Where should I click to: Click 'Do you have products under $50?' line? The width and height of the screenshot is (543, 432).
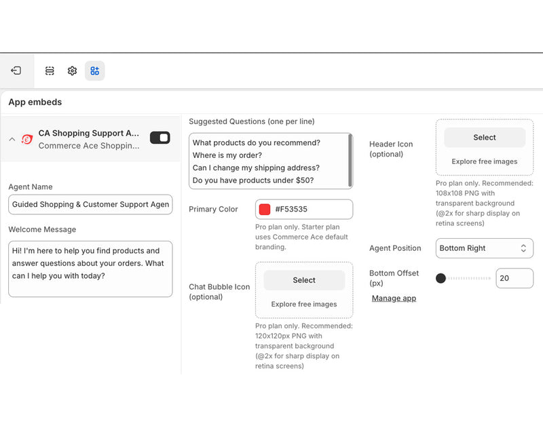coord(253,180)
